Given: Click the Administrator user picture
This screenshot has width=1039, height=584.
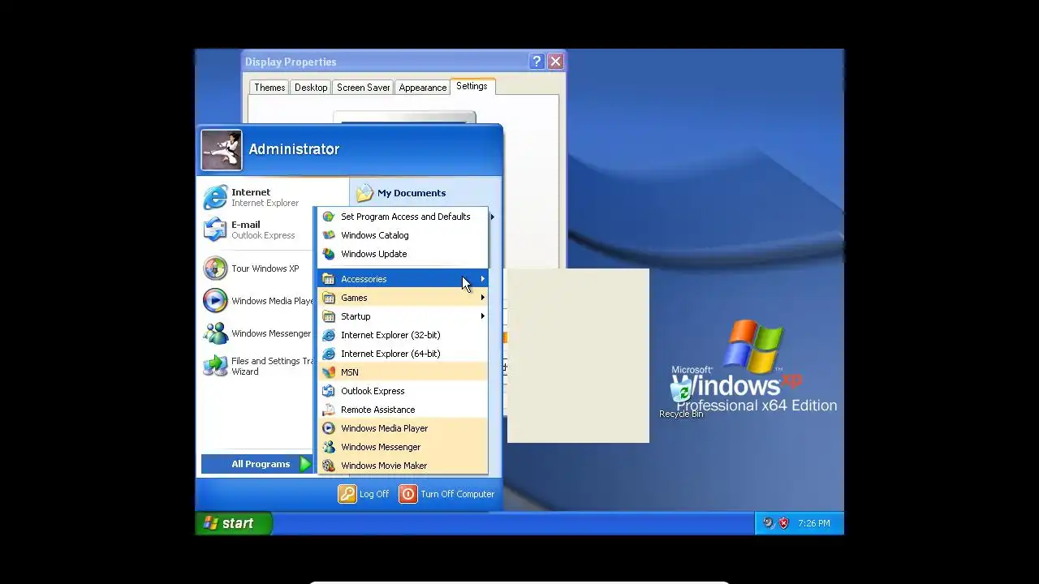Looking at the screenshot, I should point(222,150).
